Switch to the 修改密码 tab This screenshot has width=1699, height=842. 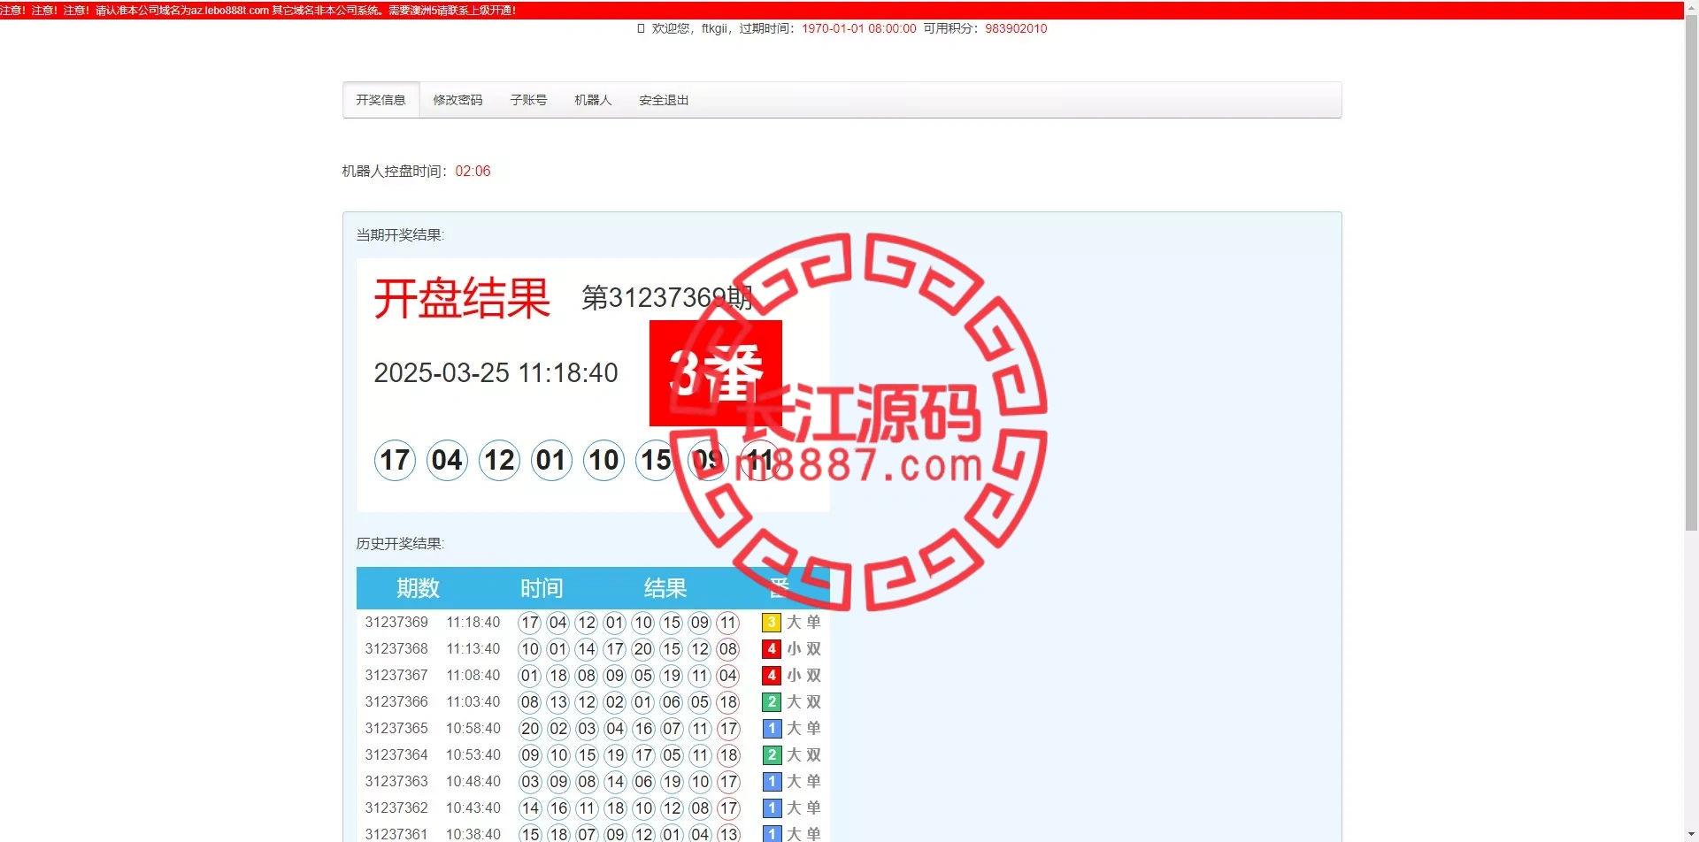(x=457, y=100)
